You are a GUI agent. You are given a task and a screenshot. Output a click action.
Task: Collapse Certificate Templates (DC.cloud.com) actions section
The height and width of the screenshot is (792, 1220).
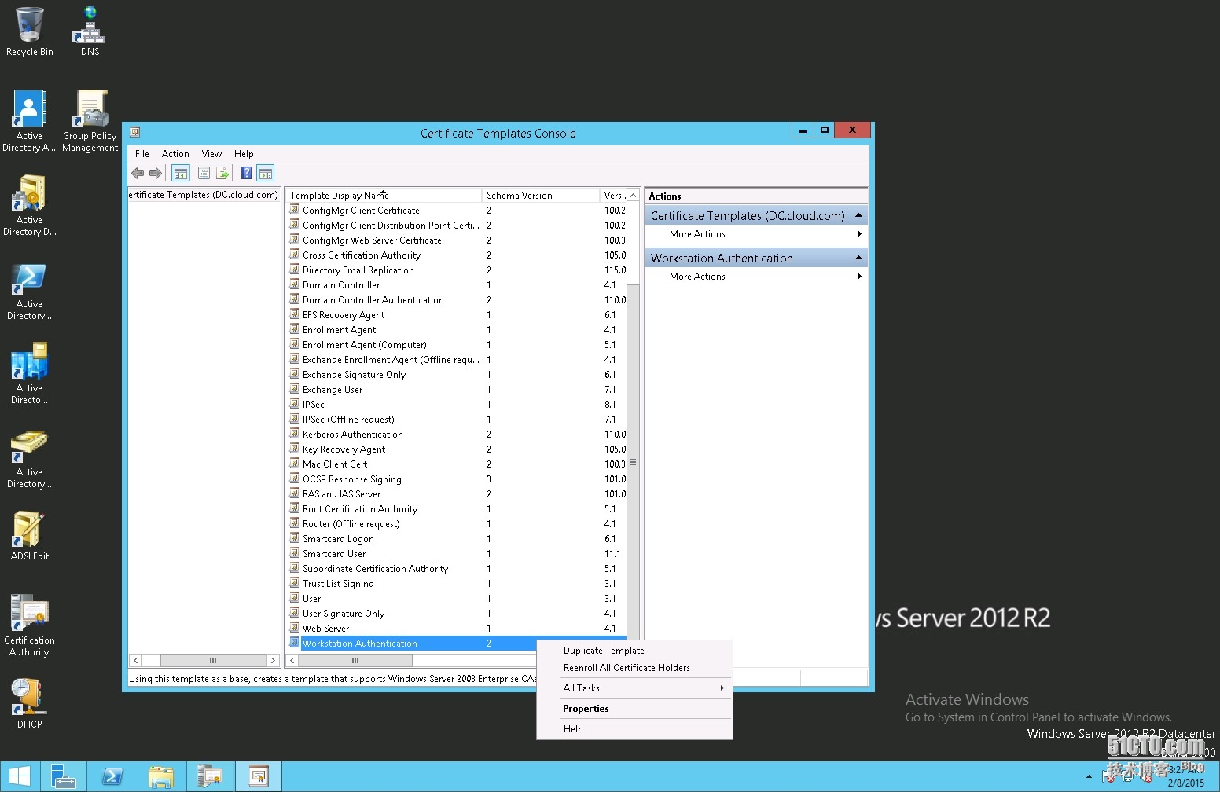tap(858, 215)
